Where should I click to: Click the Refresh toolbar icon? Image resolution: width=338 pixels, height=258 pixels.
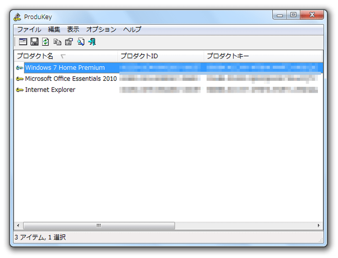(46, 42)
